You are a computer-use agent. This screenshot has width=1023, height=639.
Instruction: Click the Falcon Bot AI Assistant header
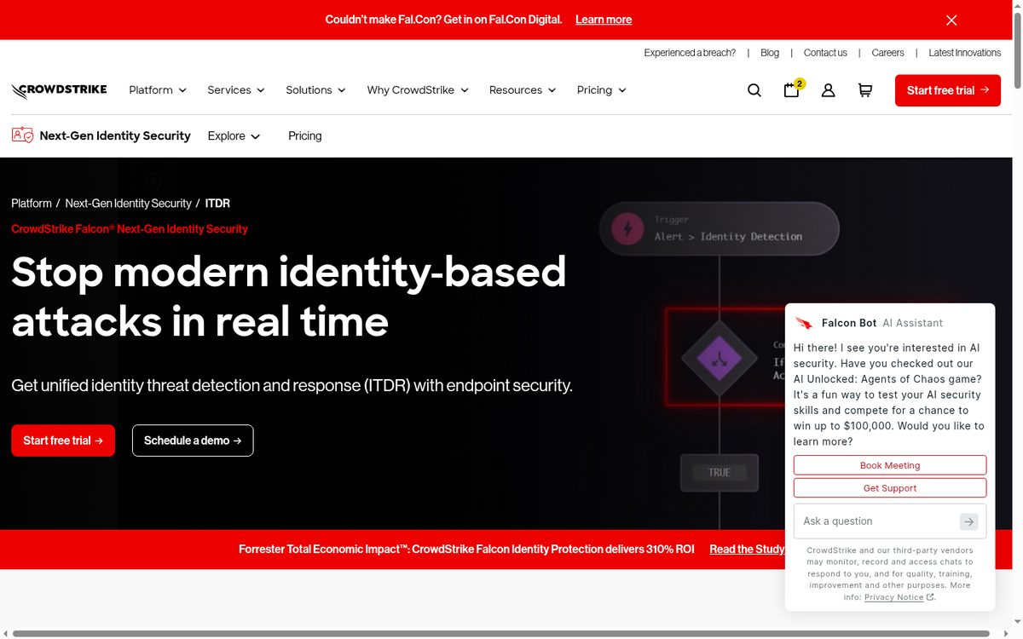[882, 323]
